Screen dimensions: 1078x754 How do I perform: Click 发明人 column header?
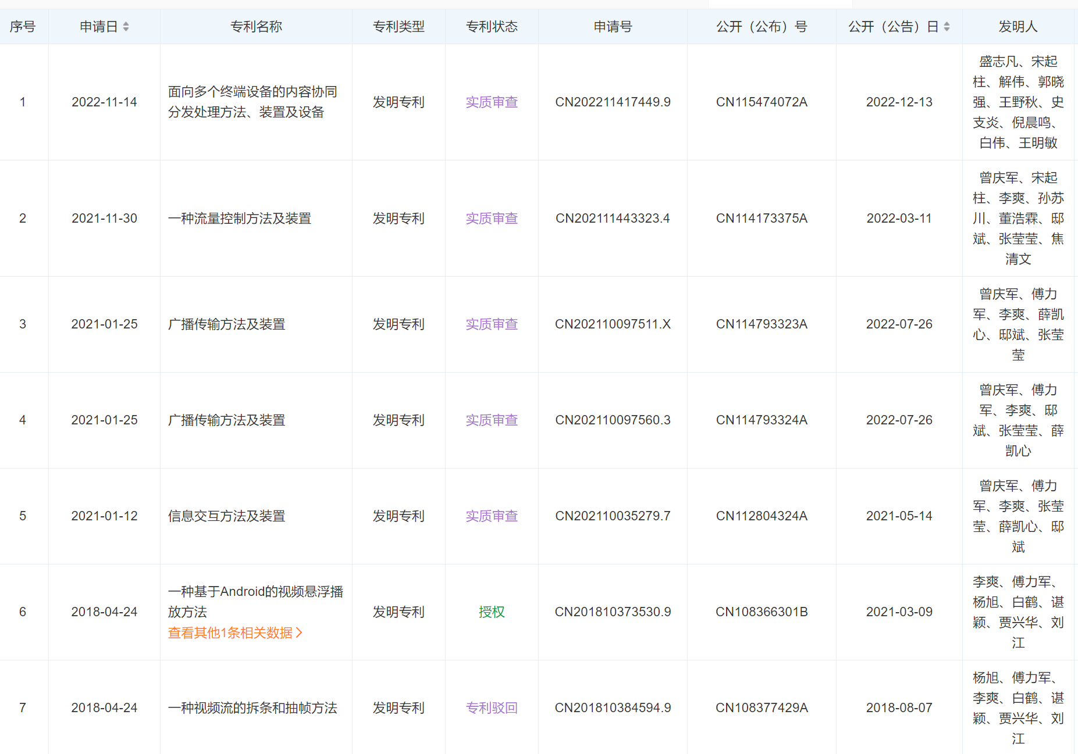(1018, 27)
